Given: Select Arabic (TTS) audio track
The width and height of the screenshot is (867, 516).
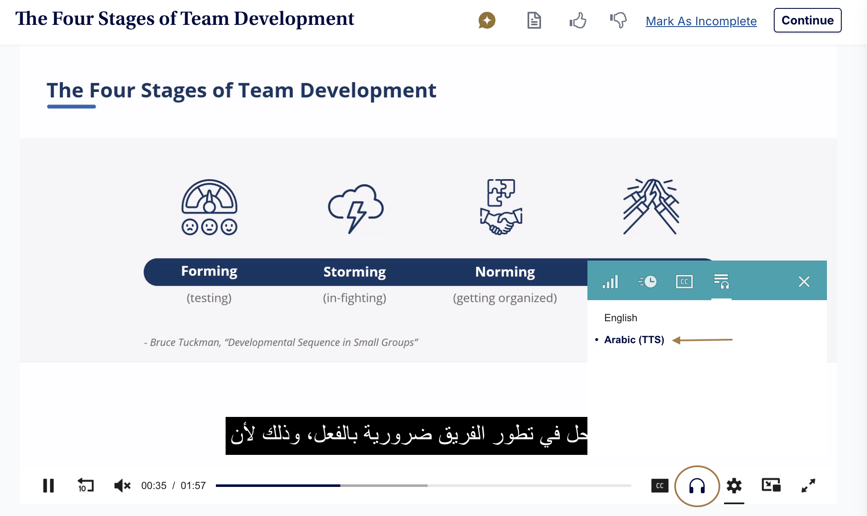Looking at the screenshot, I should [x=634, y=340].
